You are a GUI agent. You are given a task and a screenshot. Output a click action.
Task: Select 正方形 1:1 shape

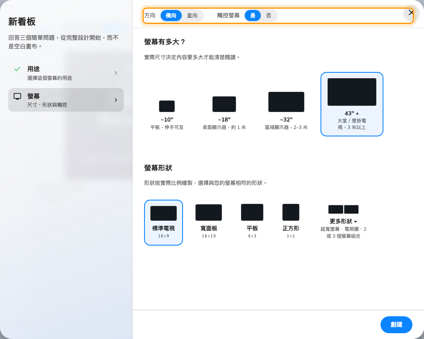tap(291, 221)
